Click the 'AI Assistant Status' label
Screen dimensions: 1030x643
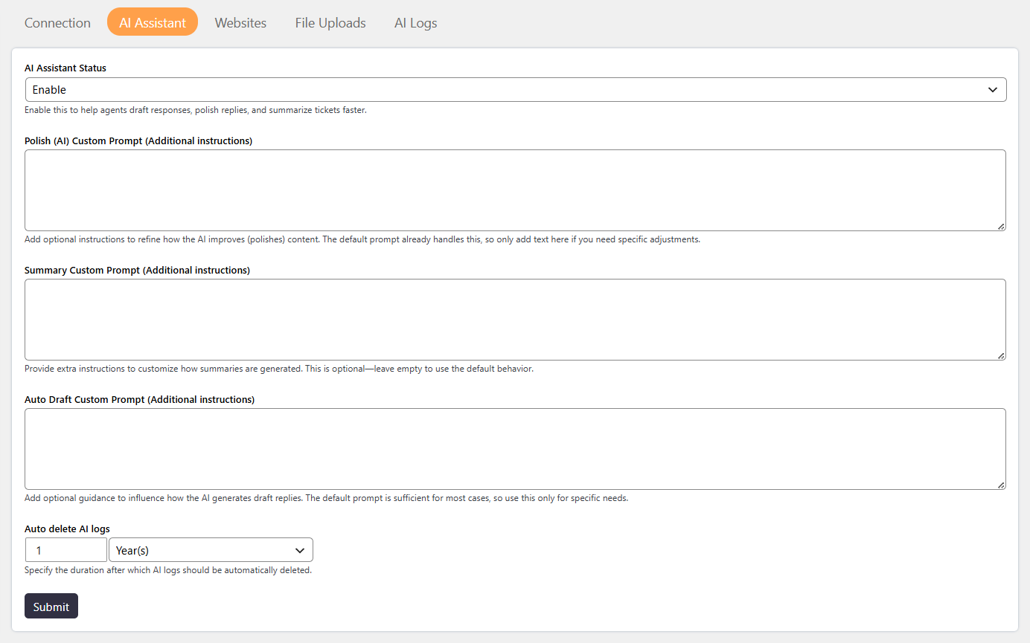click(65, 68)
